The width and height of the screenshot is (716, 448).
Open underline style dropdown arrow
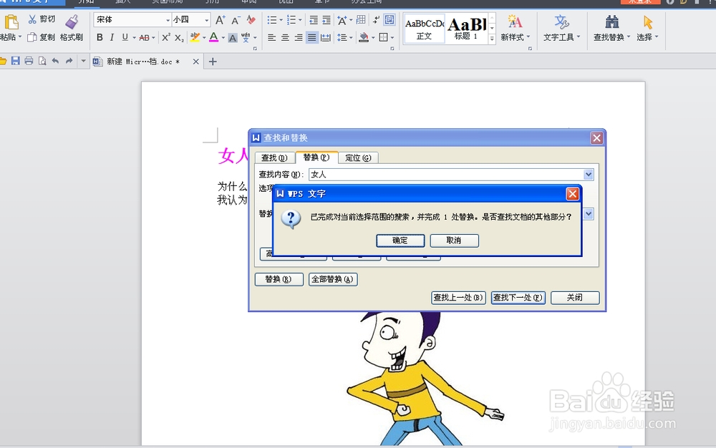click(135, 37)
